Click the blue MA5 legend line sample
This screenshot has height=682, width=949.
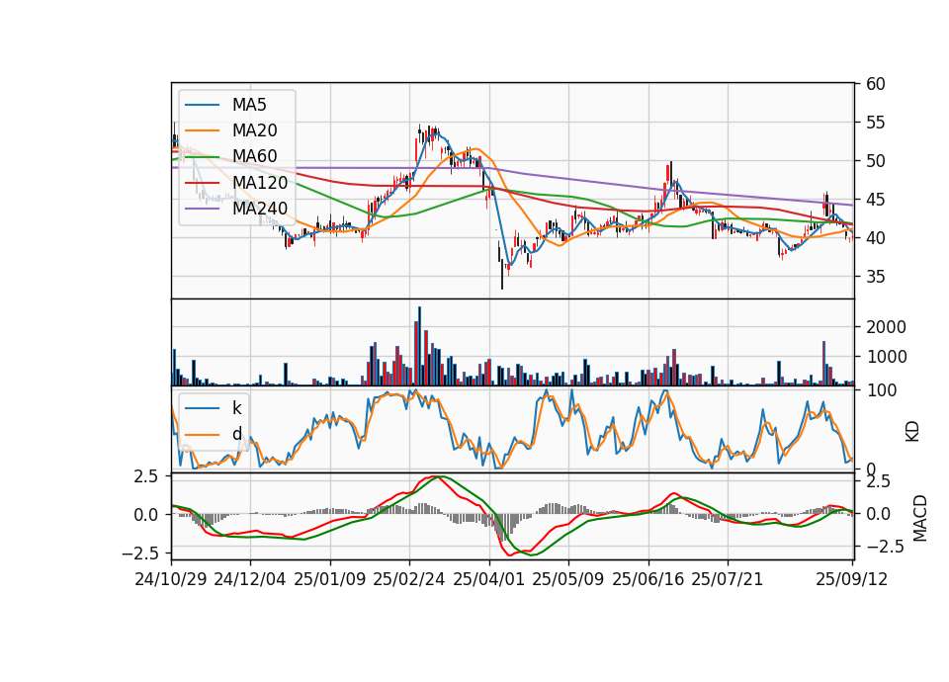tap(202, 106)
